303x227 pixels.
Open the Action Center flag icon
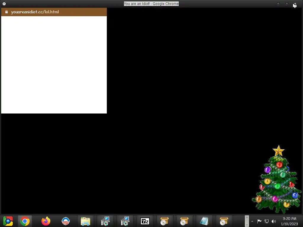[x=259, y=221]
